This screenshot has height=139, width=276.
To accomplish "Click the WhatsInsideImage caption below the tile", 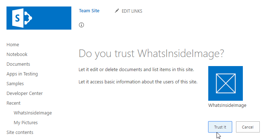I will coord(227,105).
